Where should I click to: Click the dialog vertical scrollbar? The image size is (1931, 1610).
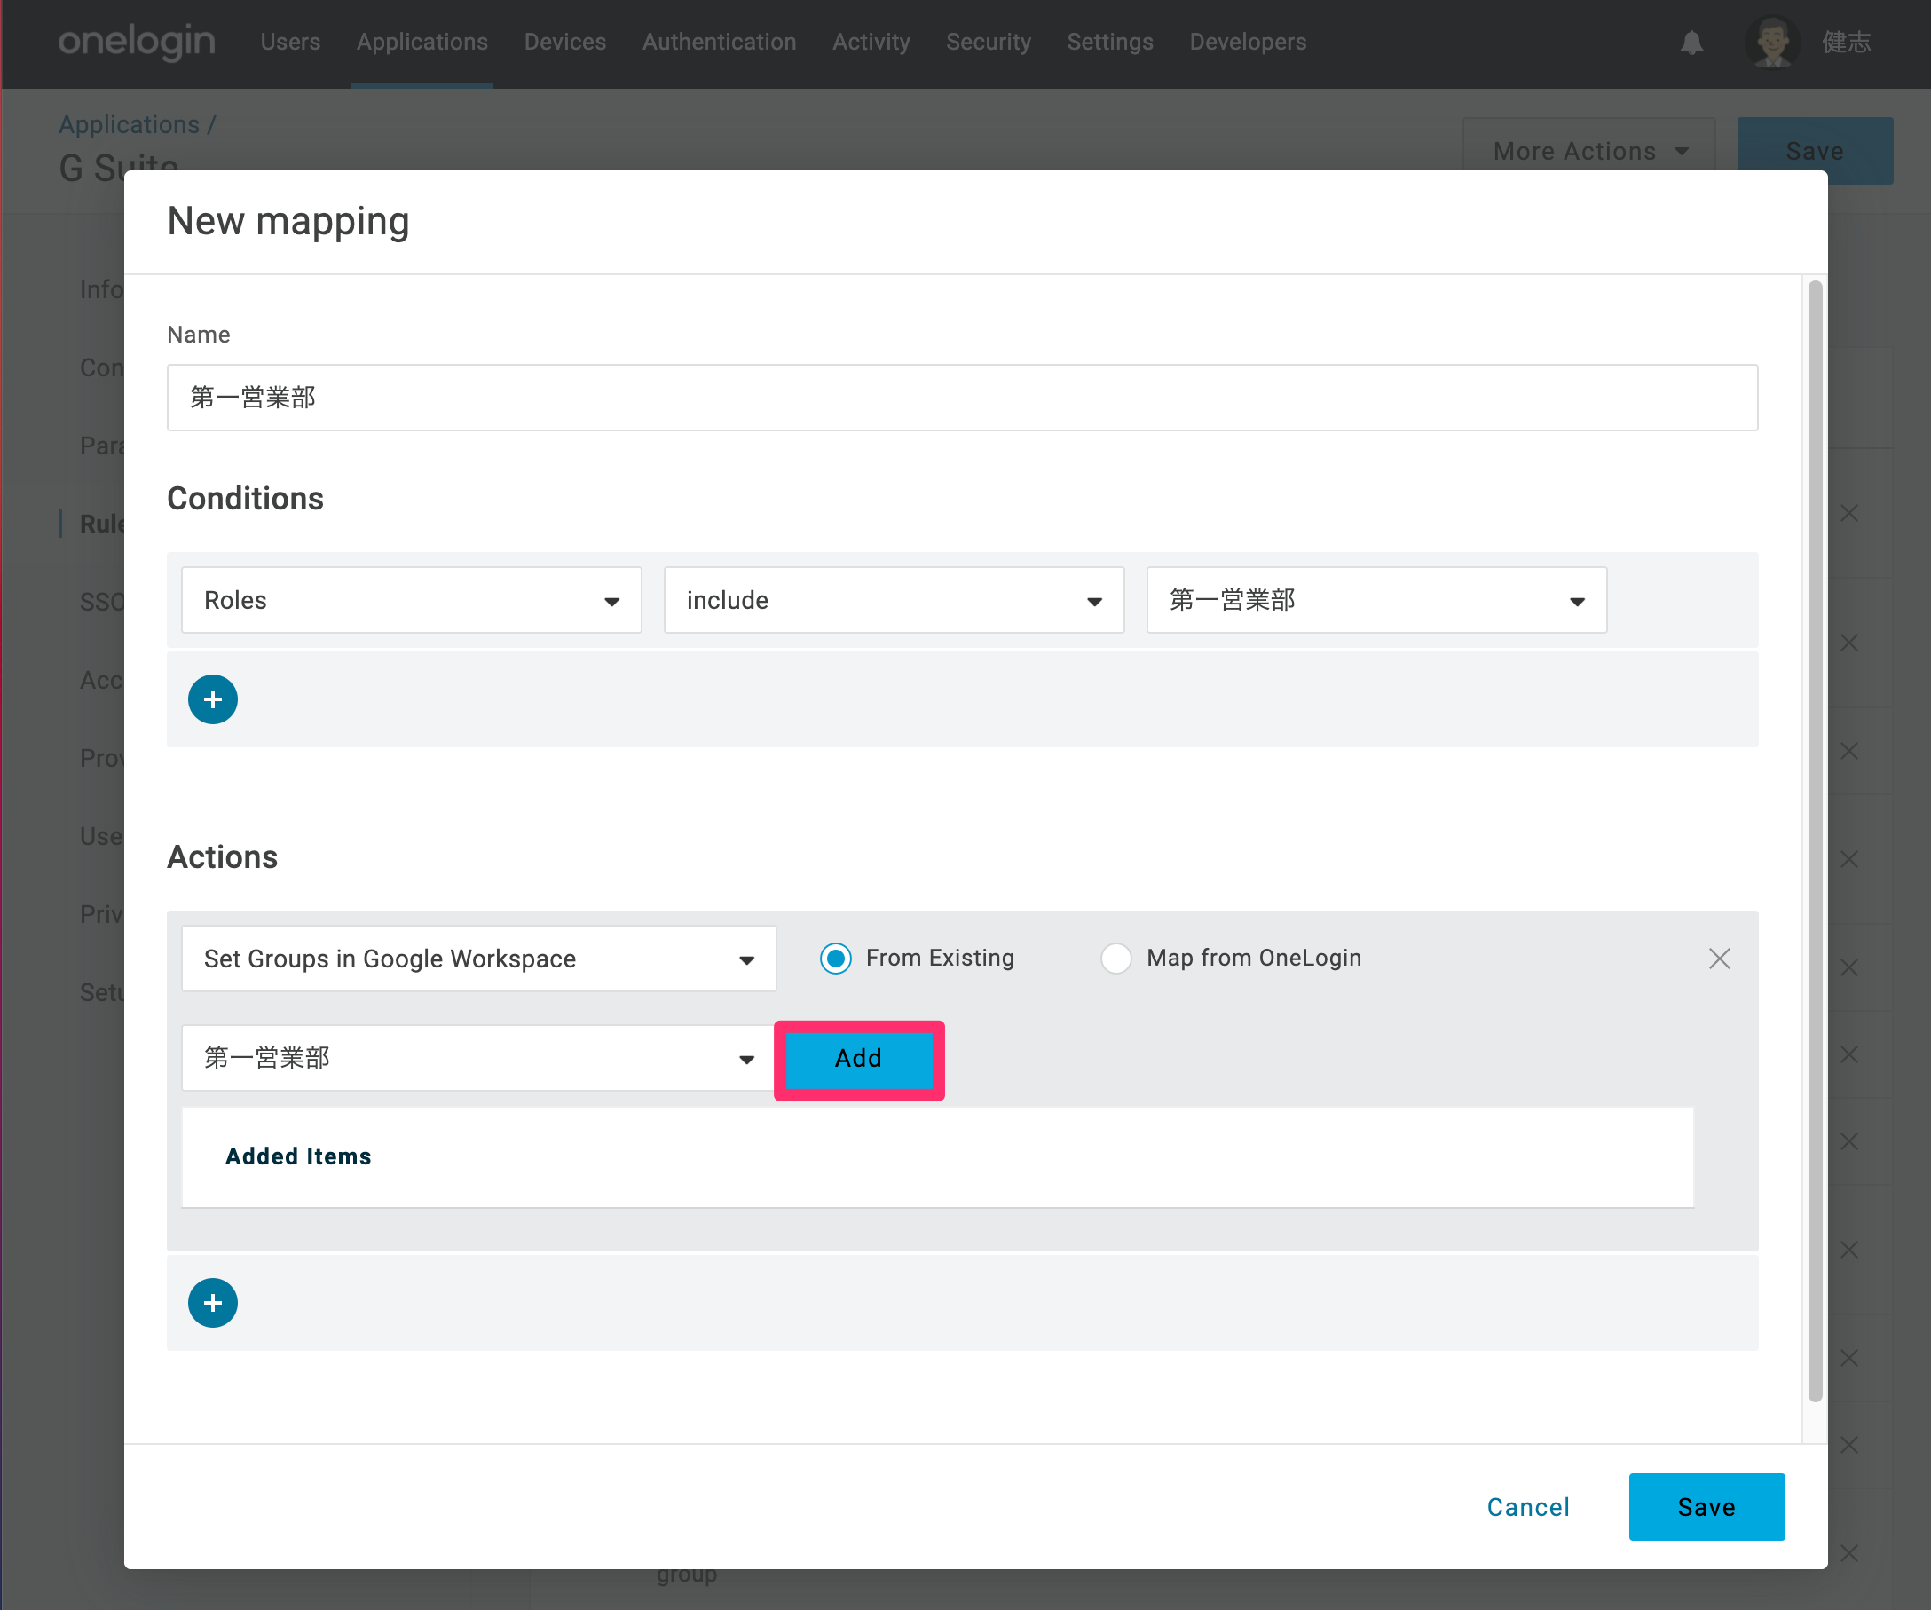[1814, 841]
